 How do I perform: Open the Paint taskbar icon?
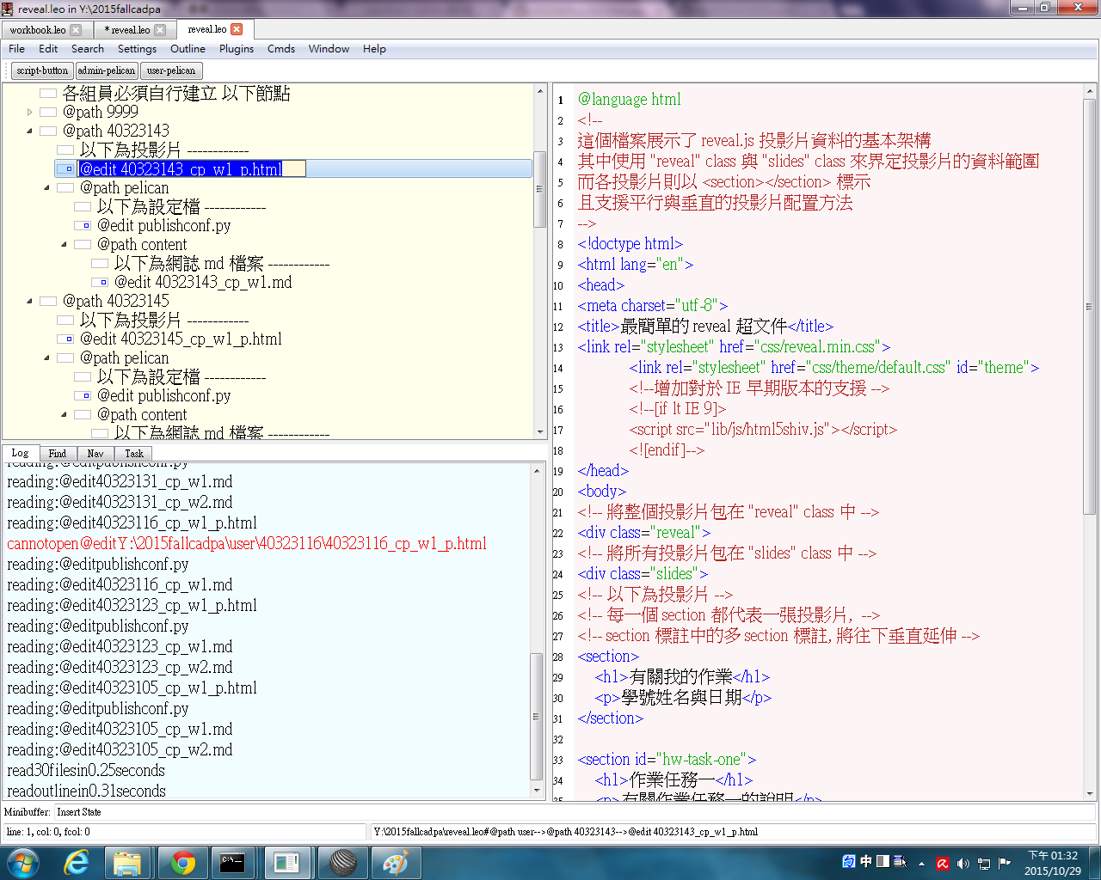pyautogui.click(x=395, y=862)
